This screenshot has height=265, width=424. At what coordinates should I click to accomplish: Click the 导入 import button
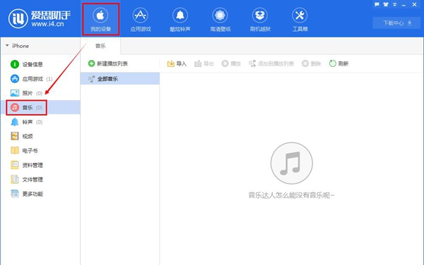pos(177,63)
